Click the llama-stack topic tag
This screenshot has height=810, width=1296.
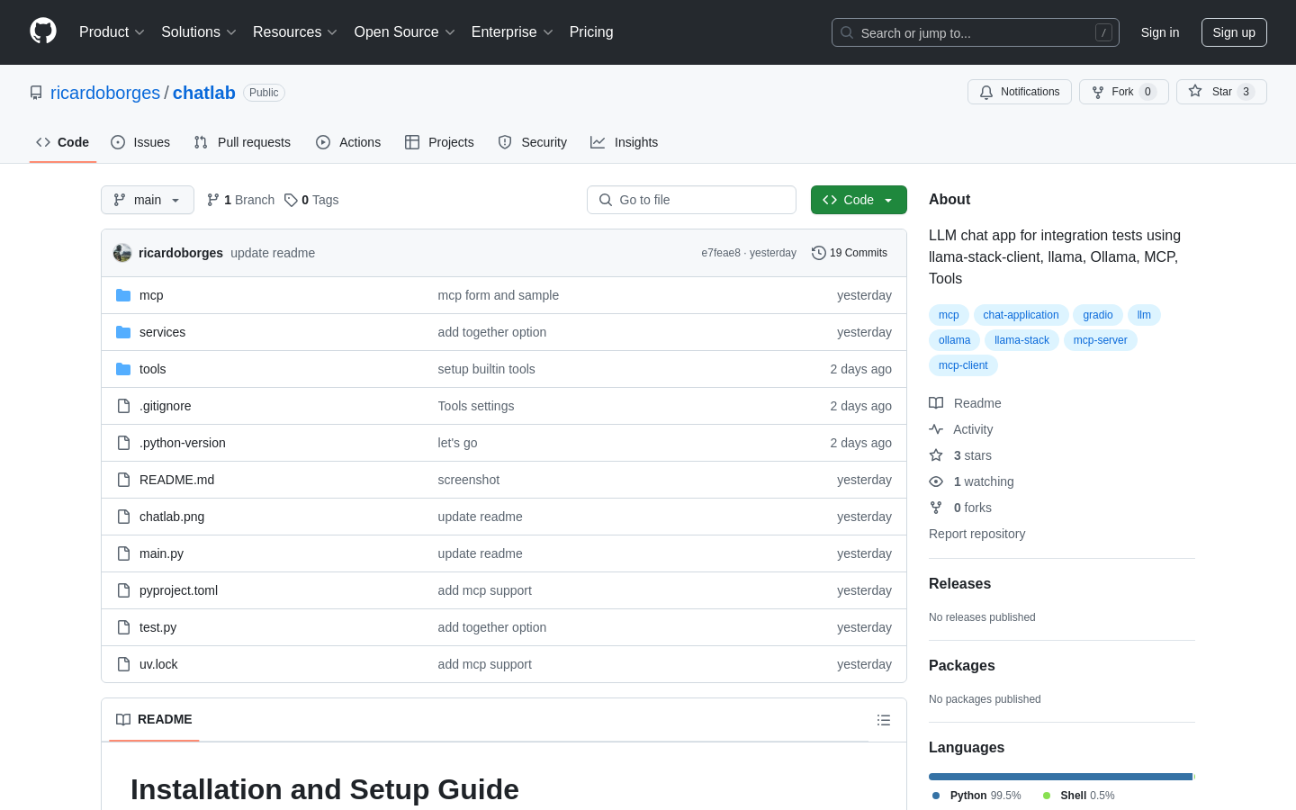coord(1021,340)
